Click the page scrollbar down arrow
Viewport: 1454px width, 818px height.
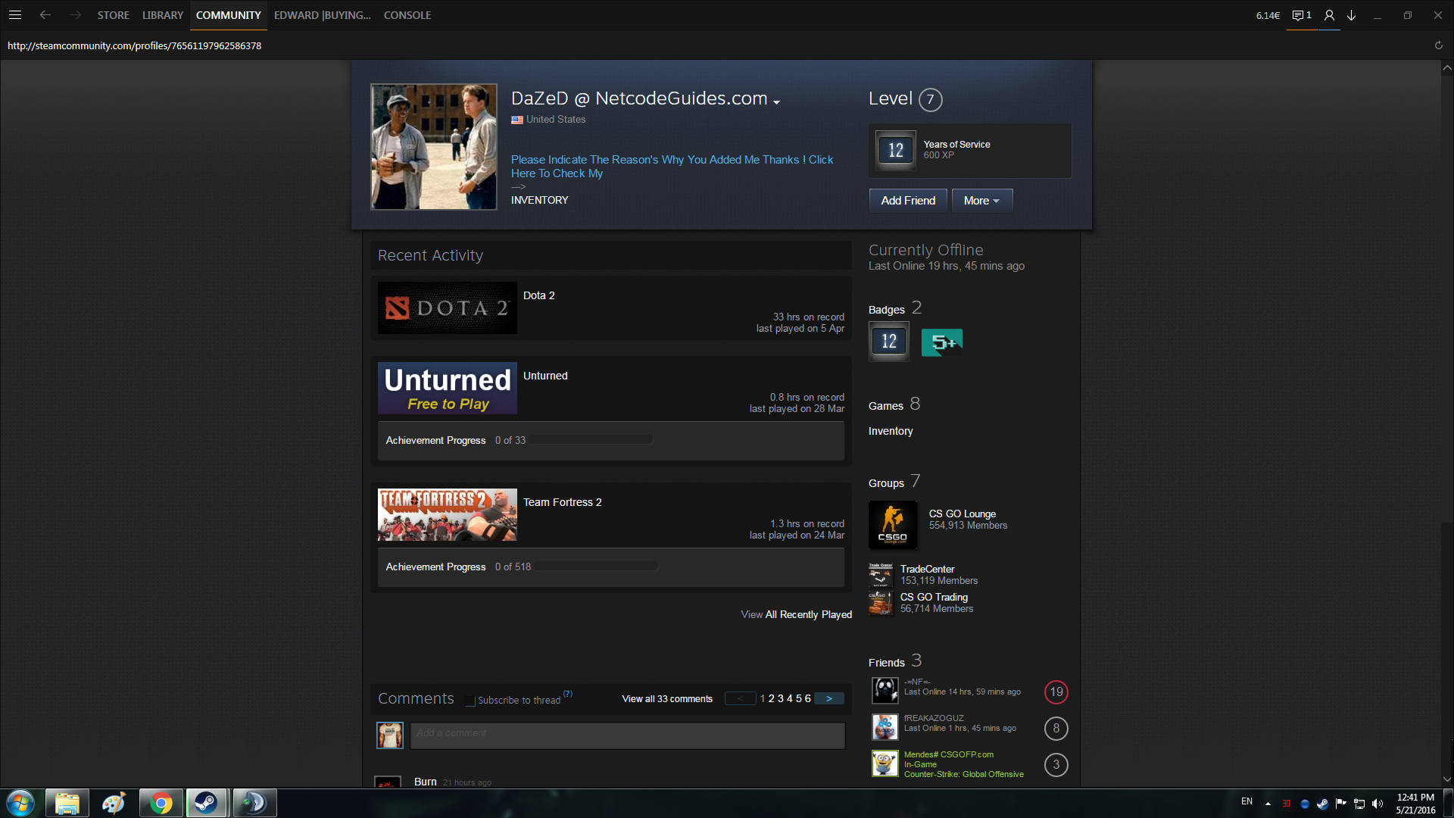[x=1446, y=779]
